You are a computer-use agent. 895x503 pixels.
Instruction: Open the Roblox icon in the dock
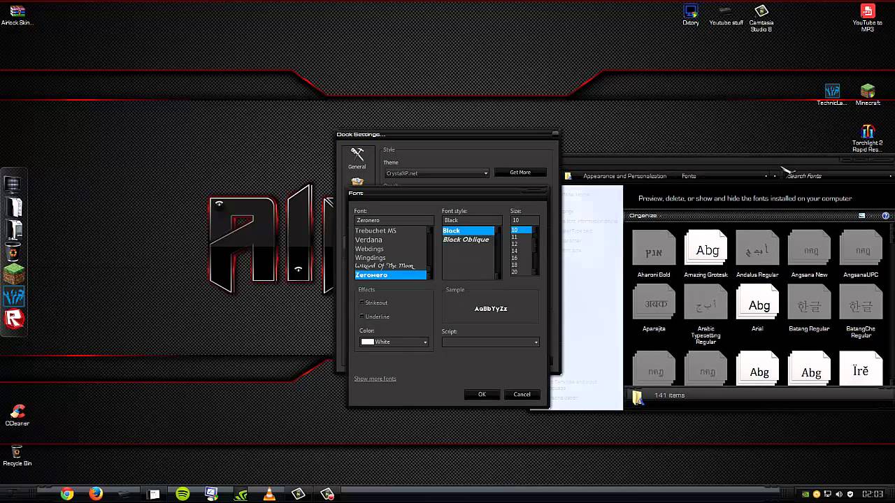point(14,319)
